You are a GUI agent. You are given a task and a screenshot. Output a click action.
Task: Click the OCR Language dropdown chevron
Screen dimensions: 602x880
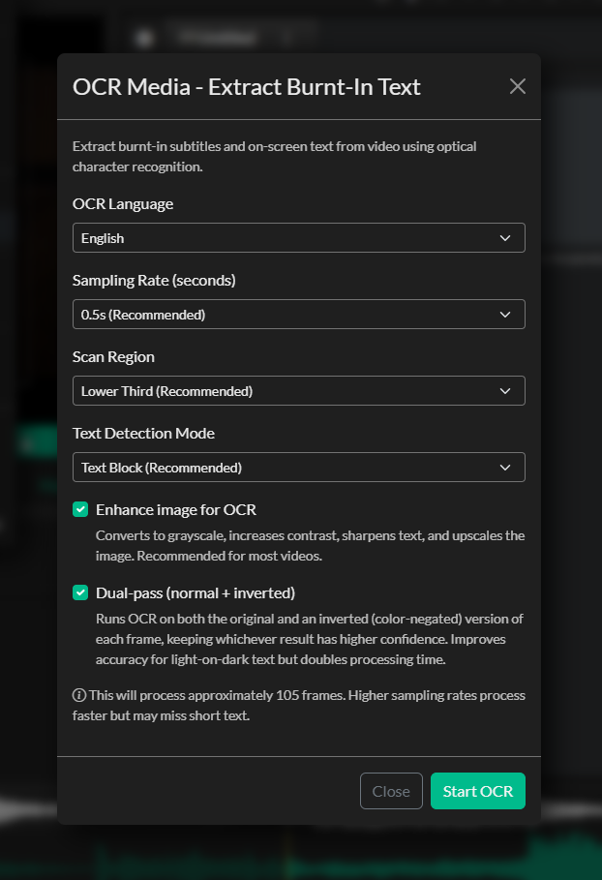click(x=505, y=237)
